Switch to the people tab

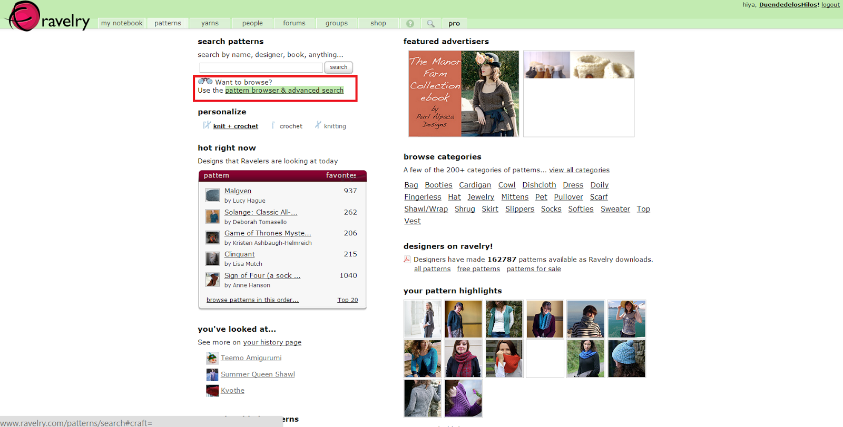click(252, 24)
